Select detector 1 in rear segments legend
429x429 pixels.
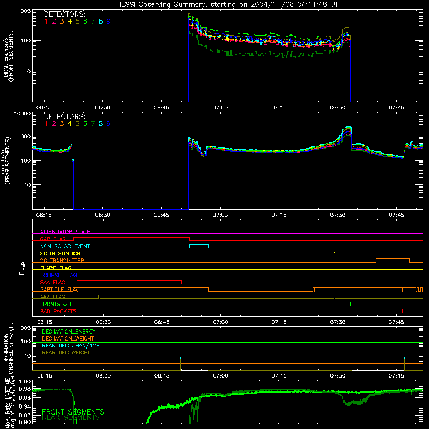(x=46, y=124)
